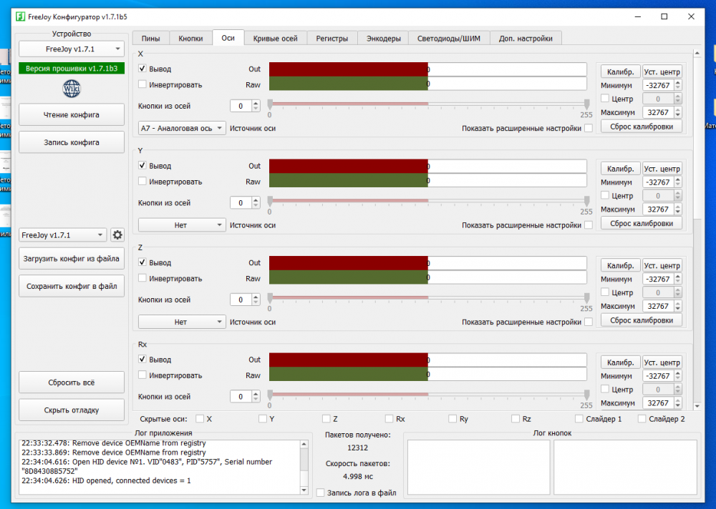Check hidden axis Rz checkbox
The width and height of the screenshot is (716, 509).
[x=516, y=419]
